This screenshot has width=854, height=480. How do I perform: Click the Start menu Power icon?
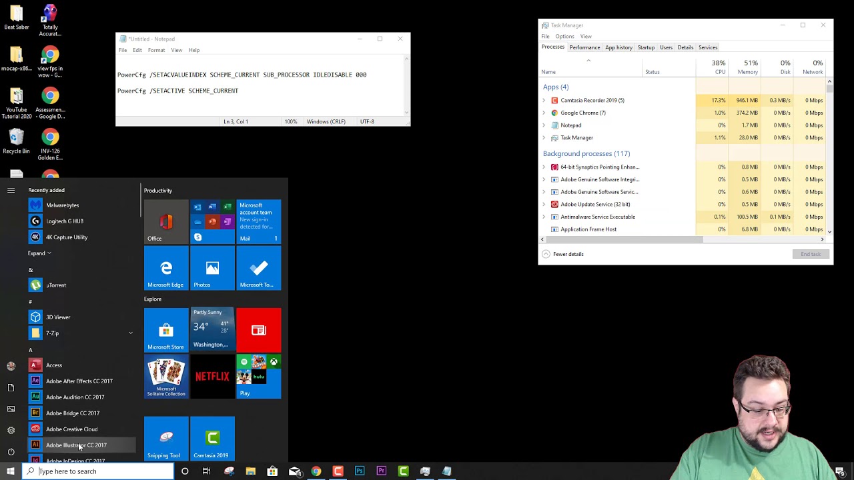point(11,451)
